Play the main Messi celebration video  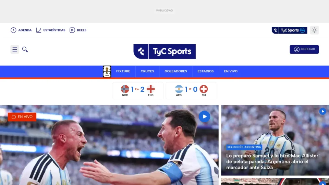point(204,116)
